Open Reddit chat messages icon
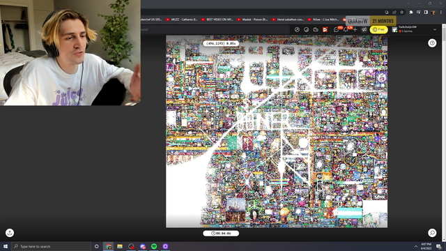Viewport: 446px width, 251px height. [x=337, y=29]
